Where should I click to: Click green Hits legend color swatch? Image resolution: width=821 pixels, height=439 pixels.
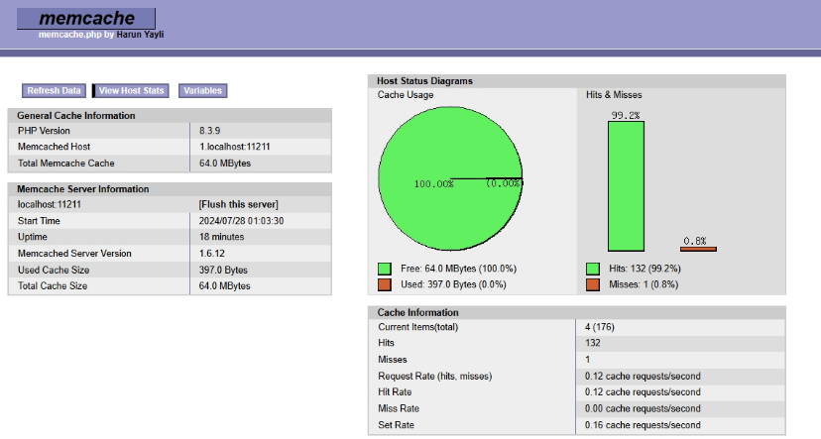coord(593,269)
